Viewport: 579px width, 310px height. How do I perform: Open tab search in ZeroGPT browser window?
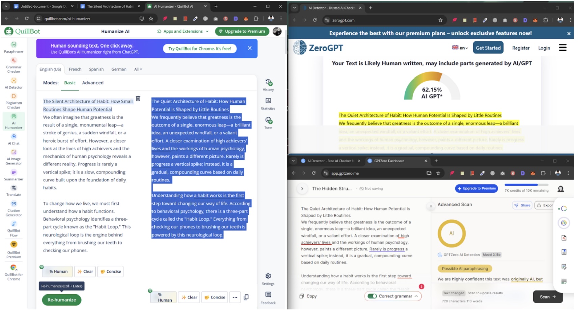coord(295,8)
